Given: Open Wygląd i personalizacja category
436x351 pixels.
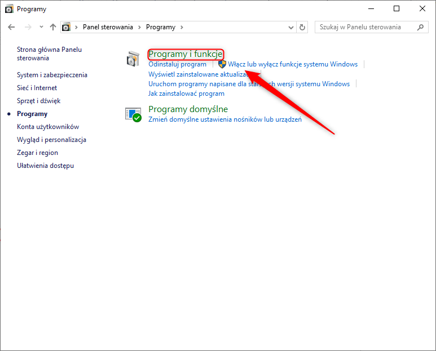Looking at the screenshot, I should (51, 140).
